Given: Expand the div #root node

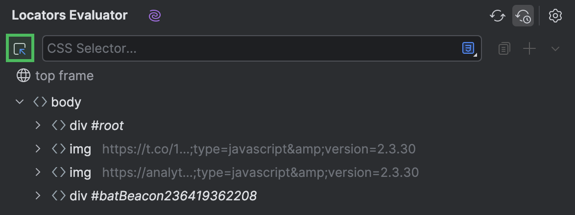Looking at the screenshot, I should [x=38, y=126].
